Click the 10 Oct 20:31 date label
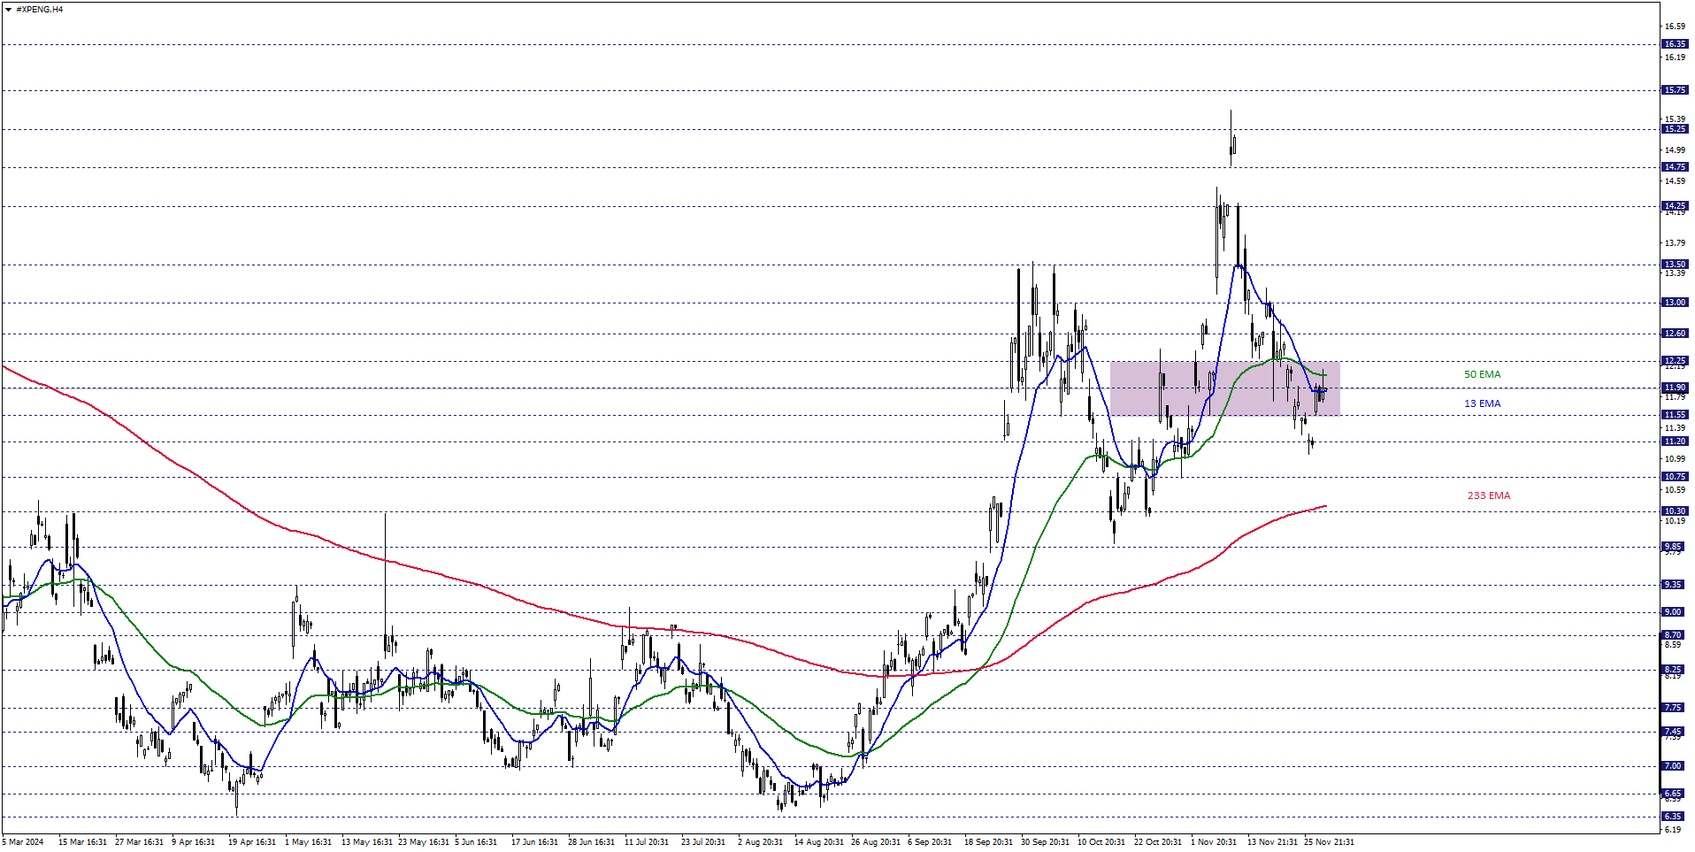Image resolution: width=1695 pixels, height=852 pixels. point(1101,842)
